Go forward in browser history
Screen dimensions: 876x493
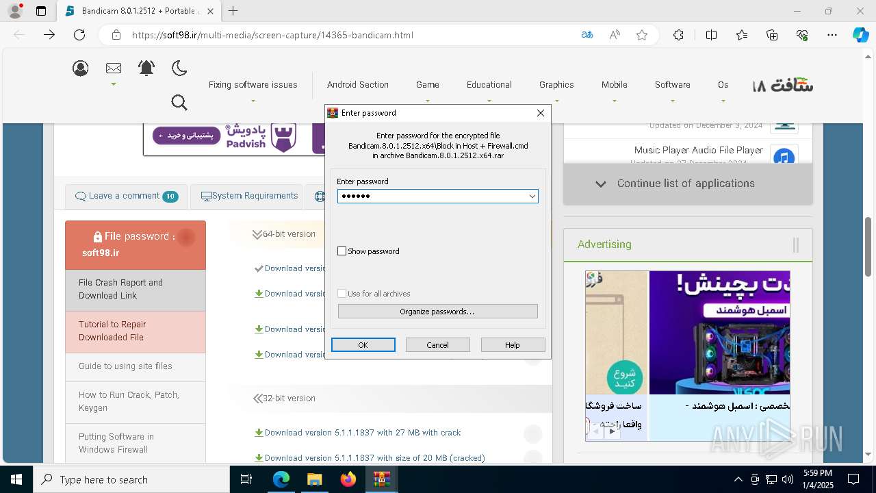[x=49, y=35]
